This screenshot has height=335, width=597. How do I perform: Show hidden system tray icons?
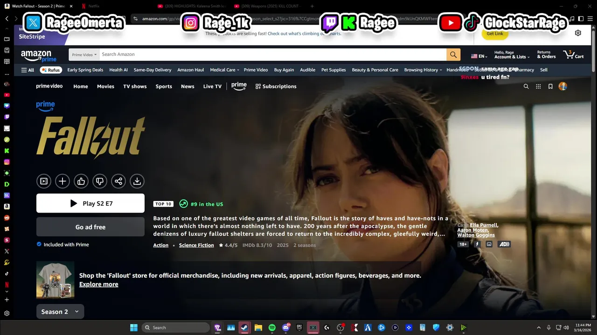click(x=539, y=328)
